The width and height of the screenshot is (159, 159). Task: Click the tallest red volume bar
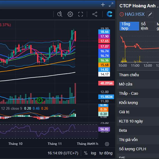point(75,93)
